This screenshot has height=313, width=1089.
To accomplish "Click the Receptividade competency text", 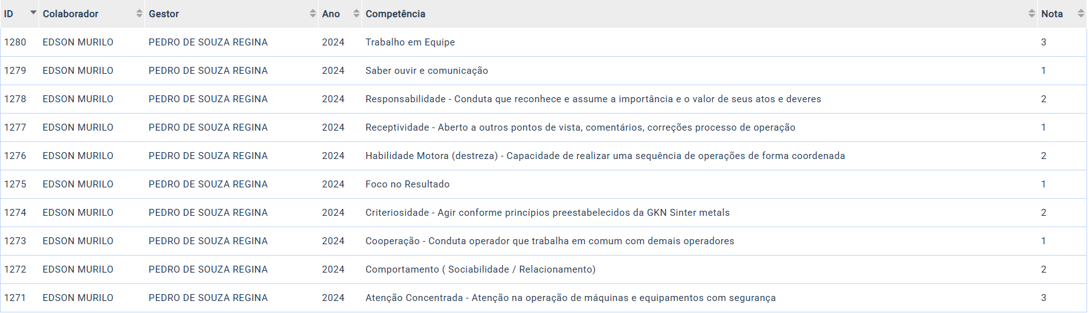I will click(580, 127).
